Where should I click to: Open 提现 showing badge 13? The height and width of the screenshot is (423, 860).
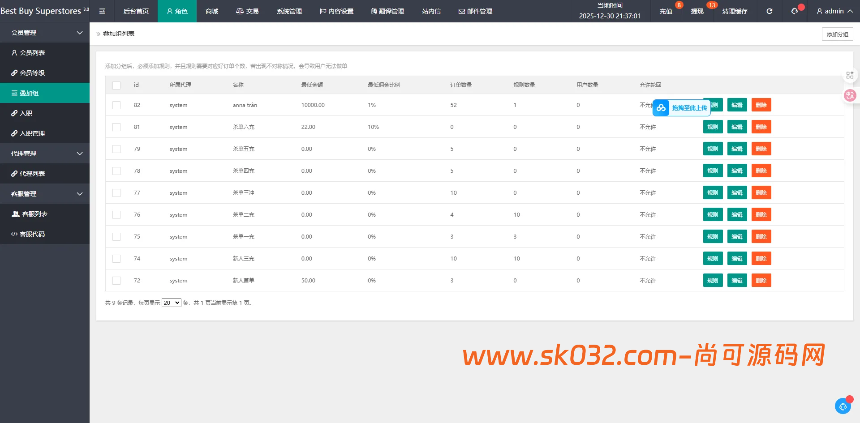697,11
